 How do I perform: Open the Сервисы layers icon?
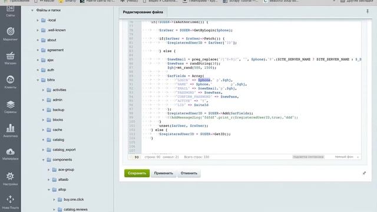(x=11, y=105)
